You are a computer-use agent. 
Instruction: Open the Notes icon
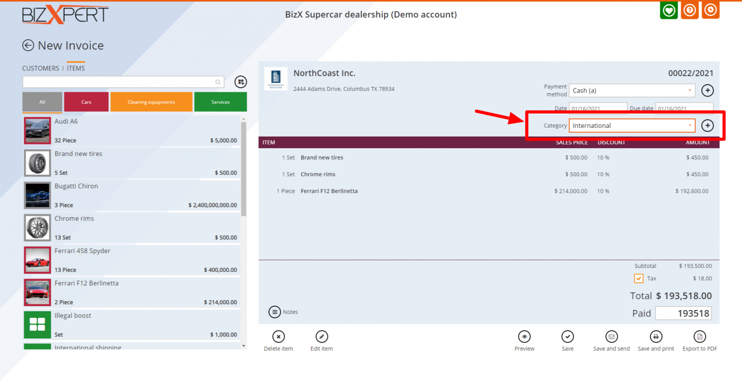[x=274, y=312]
